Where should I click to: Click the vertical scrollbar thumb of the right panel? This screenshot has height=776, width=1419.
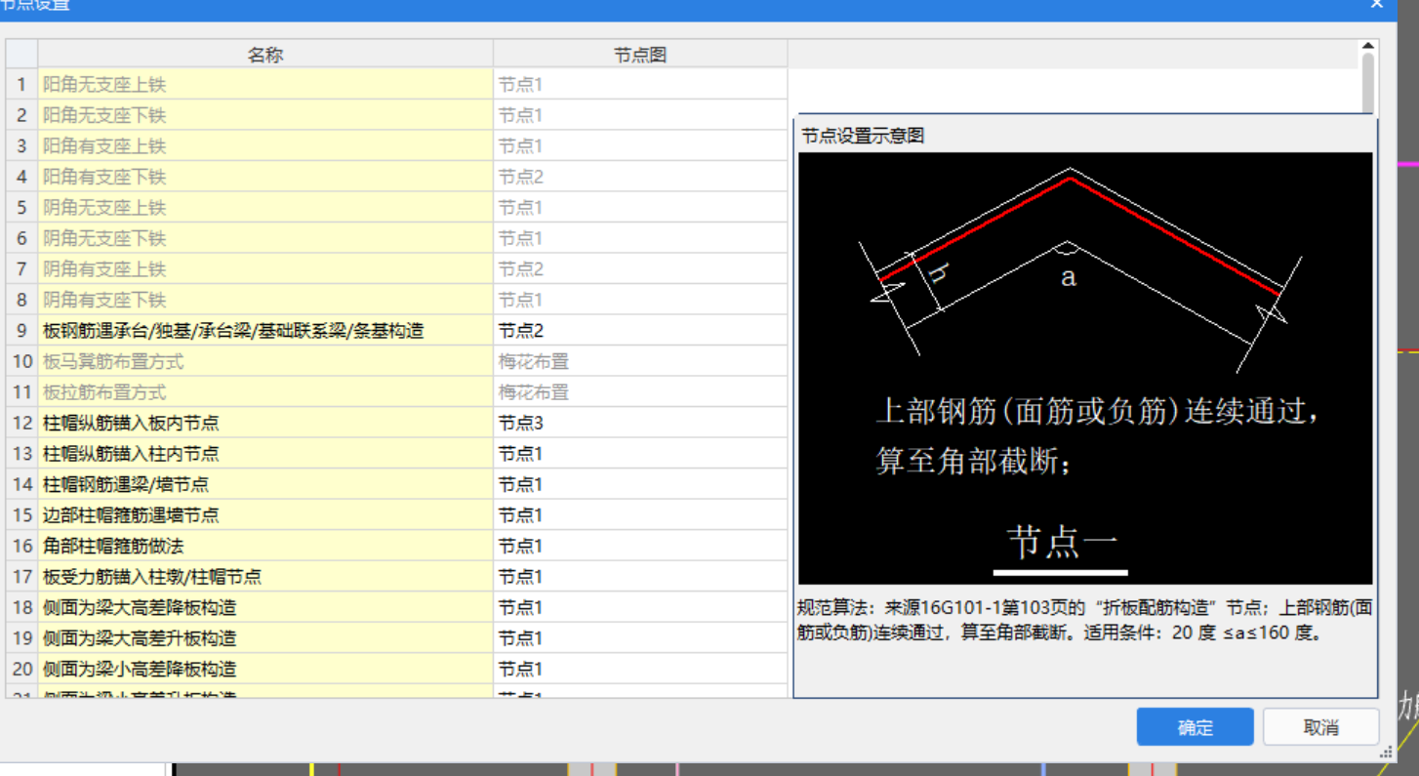[1367, 83]
